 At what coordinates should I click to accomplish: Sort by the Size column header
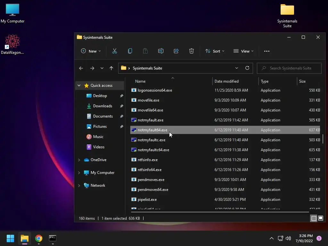pos(309,81)
